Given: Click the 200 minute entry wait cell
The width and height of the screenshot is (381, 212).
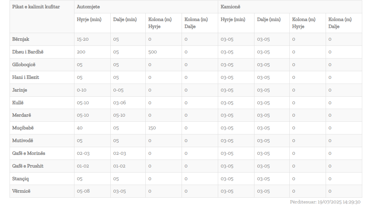Looking at the screenshot, I should (x=81, y=52).
